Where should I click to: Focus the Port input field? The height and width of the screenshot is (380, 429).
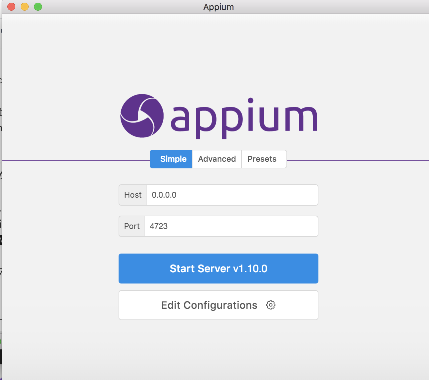231,226
